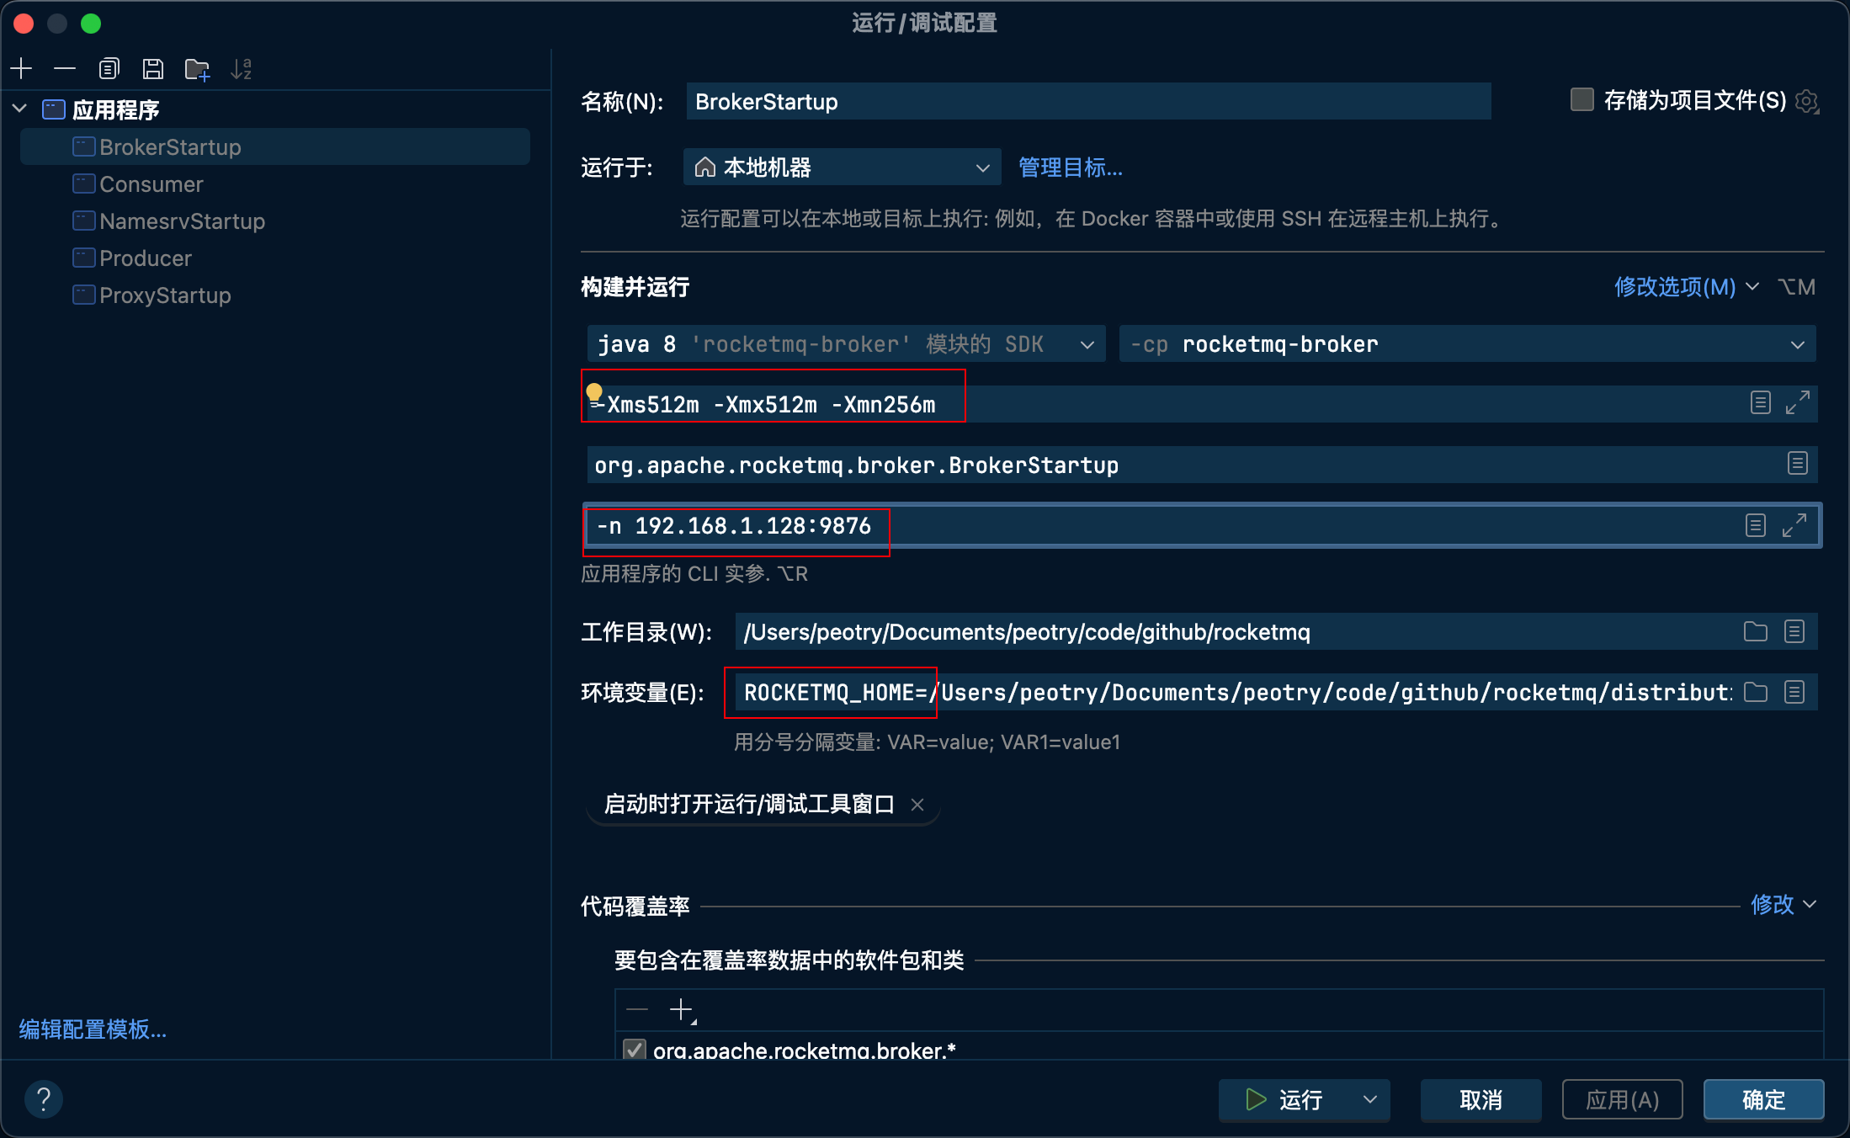The image size is (1850, 1138).
Task: Expand the program arguments field
Action: pyautogui.click(x=1794, y=525)
